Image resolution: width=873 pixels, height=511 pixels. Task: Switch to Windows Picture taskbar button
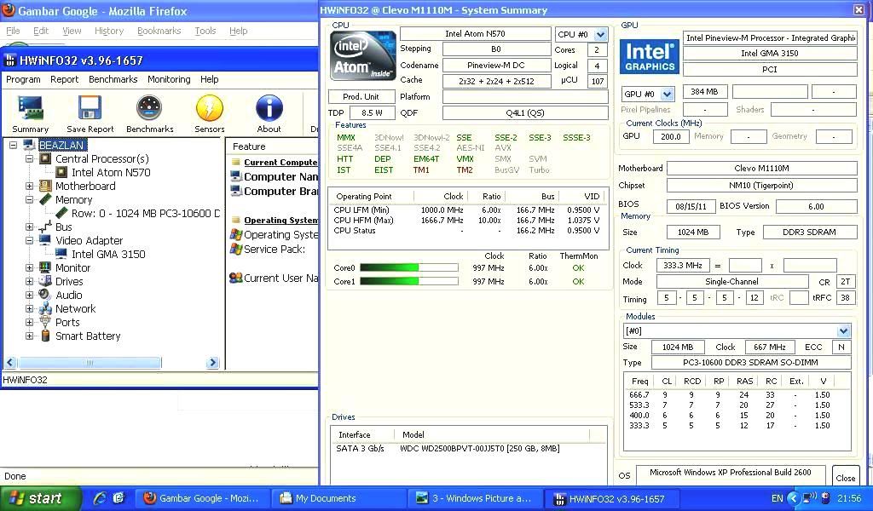pyautogui.click(x=474, y=498)
